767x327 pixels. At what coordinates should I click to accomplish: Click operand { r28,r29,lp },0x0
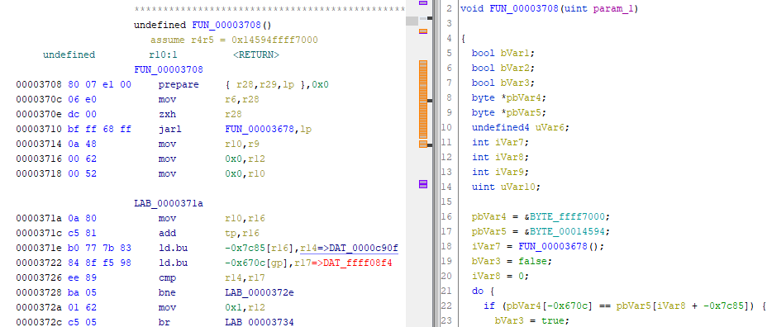point(276,84)
